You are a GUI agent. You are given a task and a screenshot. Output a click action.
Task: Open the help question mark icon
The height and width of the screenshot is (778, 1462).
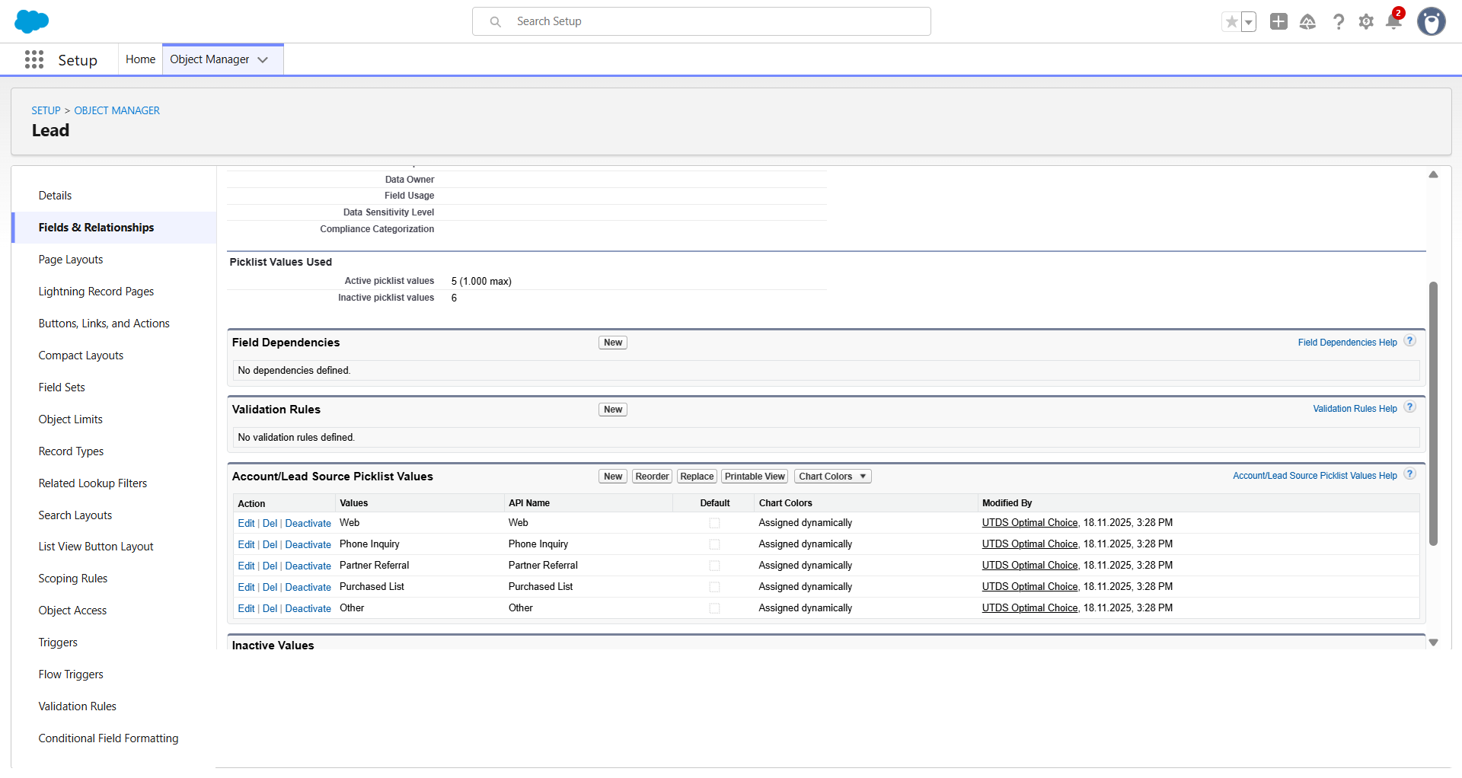tap(1338, 21)
